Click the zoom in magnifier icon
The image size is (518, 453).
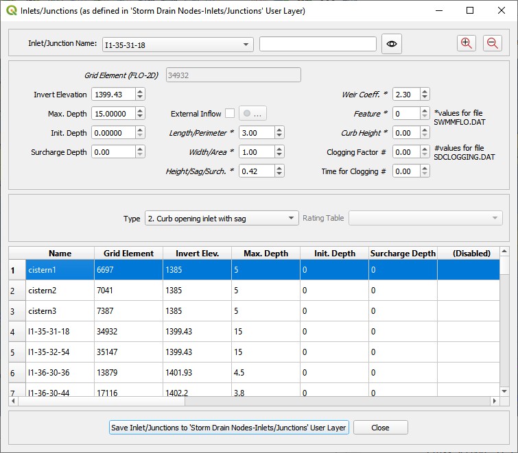coord(467,43)
